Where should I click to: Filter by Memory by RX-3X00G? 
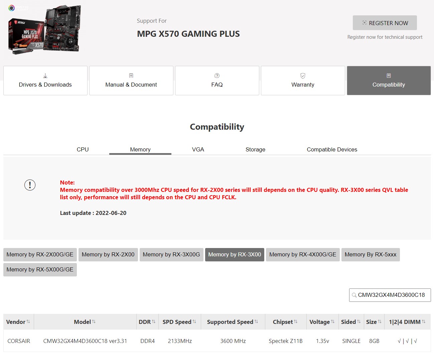click(x=171, y=255)
